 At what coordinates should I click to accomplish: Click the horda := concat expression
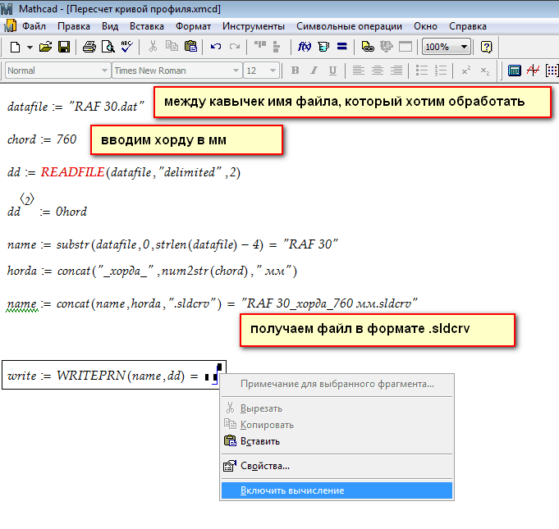152,271
